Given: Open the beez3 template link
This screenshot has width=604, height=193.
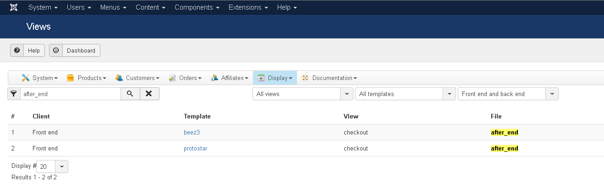Looking at the screenshot, I should click(x=192, y=133).
